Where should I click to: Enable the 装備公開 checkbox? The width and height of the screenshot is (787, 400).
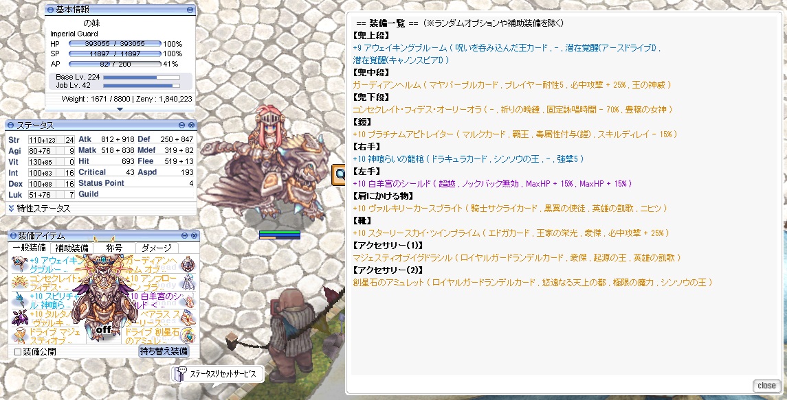point(18,352)
